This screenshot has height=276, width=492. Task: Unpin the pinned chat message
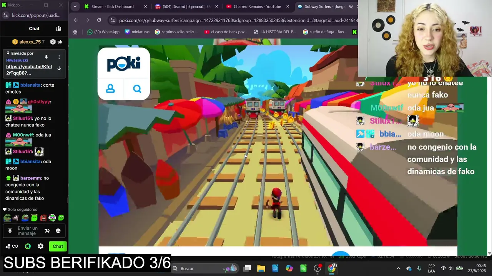(x=46, y=57)
